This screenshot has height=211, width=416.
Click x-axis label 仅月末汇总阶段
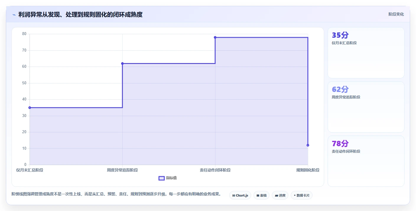tap(30, 170)
